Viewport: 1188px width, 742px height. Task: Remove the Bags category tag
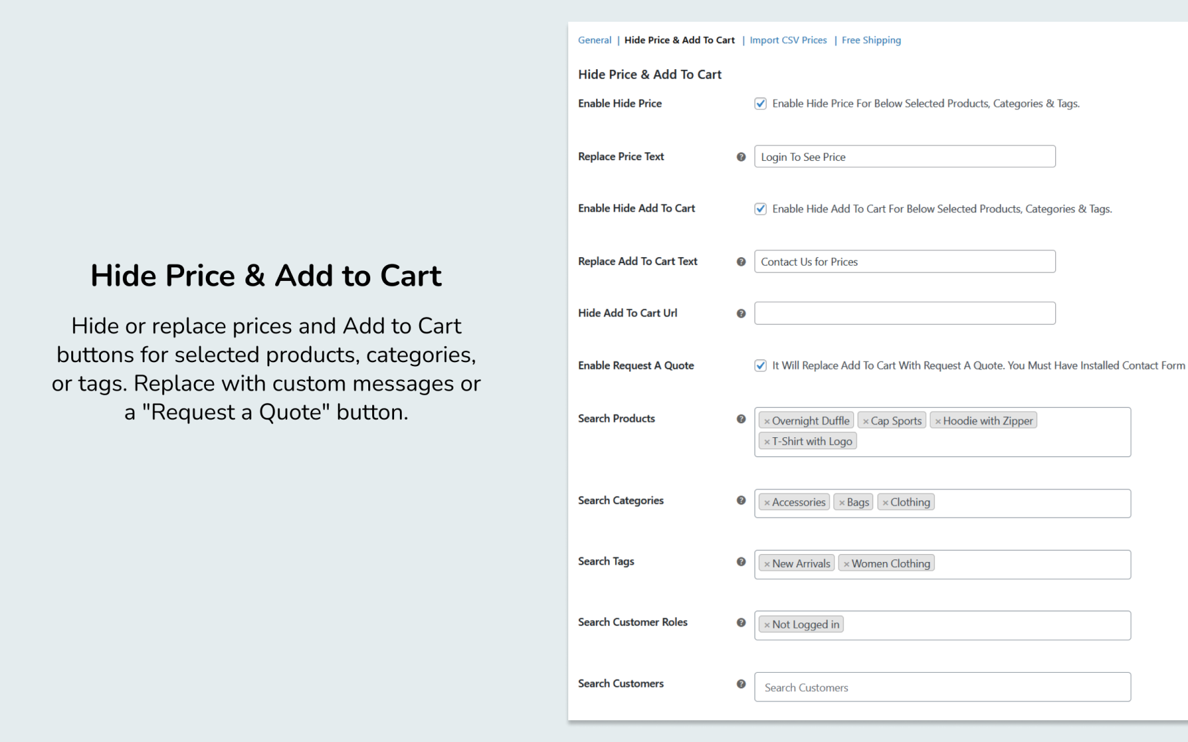[x=842, y=503]
